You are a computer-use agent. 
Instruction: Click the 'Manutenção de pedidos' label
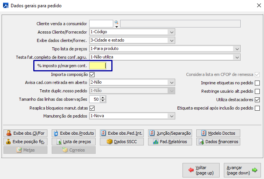pos(65,116)
